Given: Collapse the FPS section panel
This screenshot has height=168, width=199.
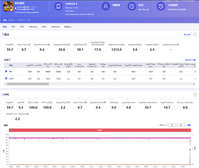Looking at the screenshot, I should (195, 95).
